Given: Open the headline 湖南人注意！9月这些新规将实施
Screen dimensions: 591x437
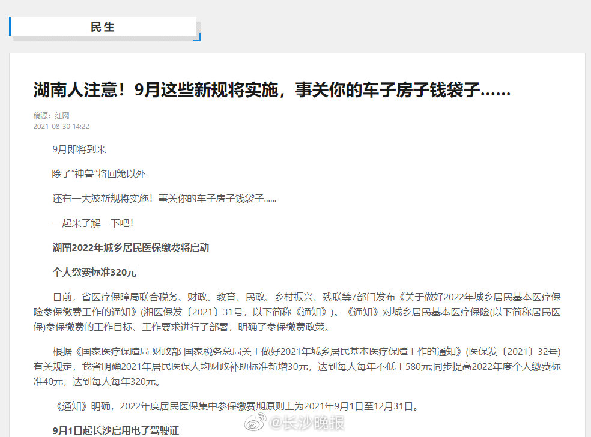Looking at the screenshot, I should (271, 91).
